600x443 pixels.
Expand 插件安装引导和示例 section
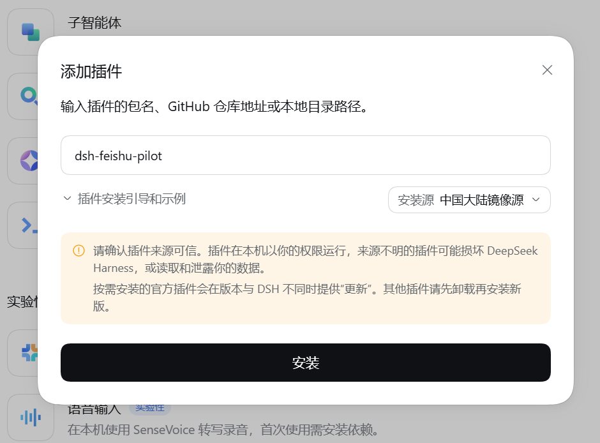point(124,199)
